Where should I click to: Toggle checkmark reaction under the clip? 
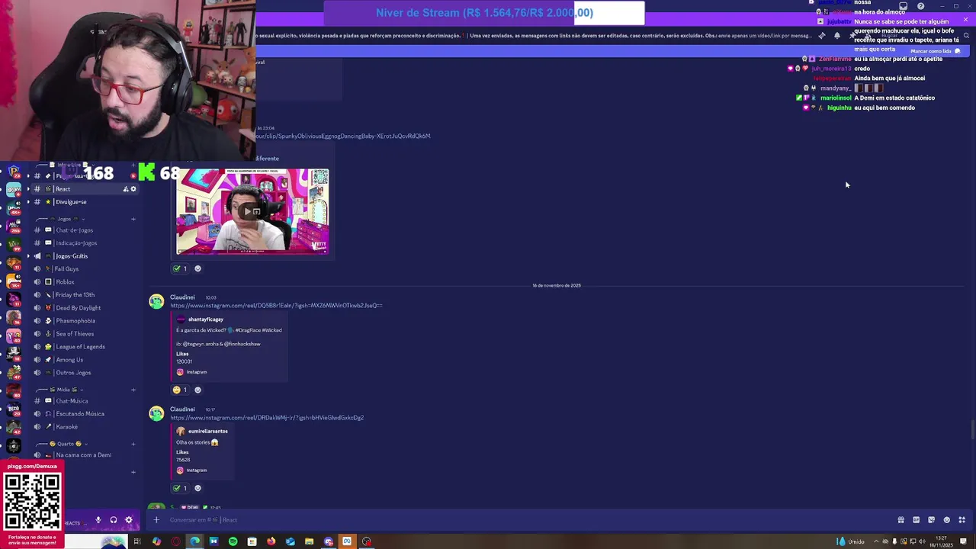[x=181, y=268]
